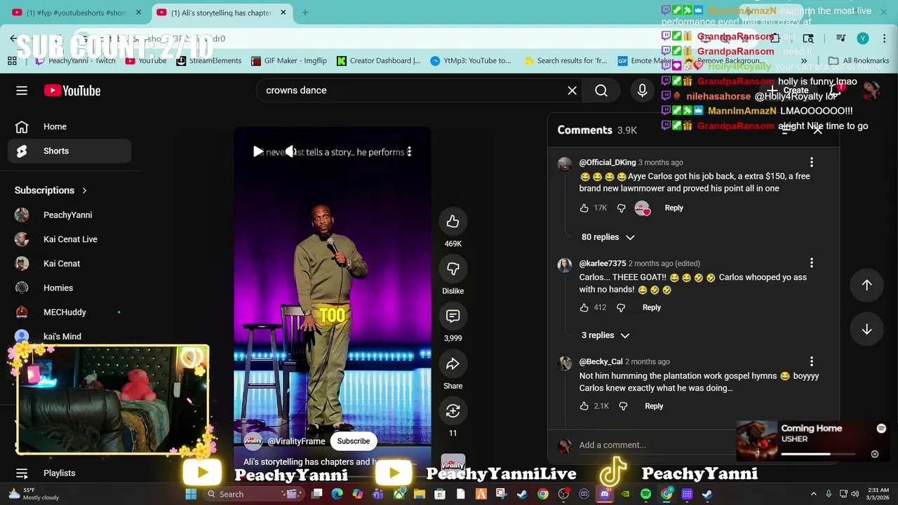898x505 pixels.
Task: Submit search with the magnifier button
Action: (601, 90)
